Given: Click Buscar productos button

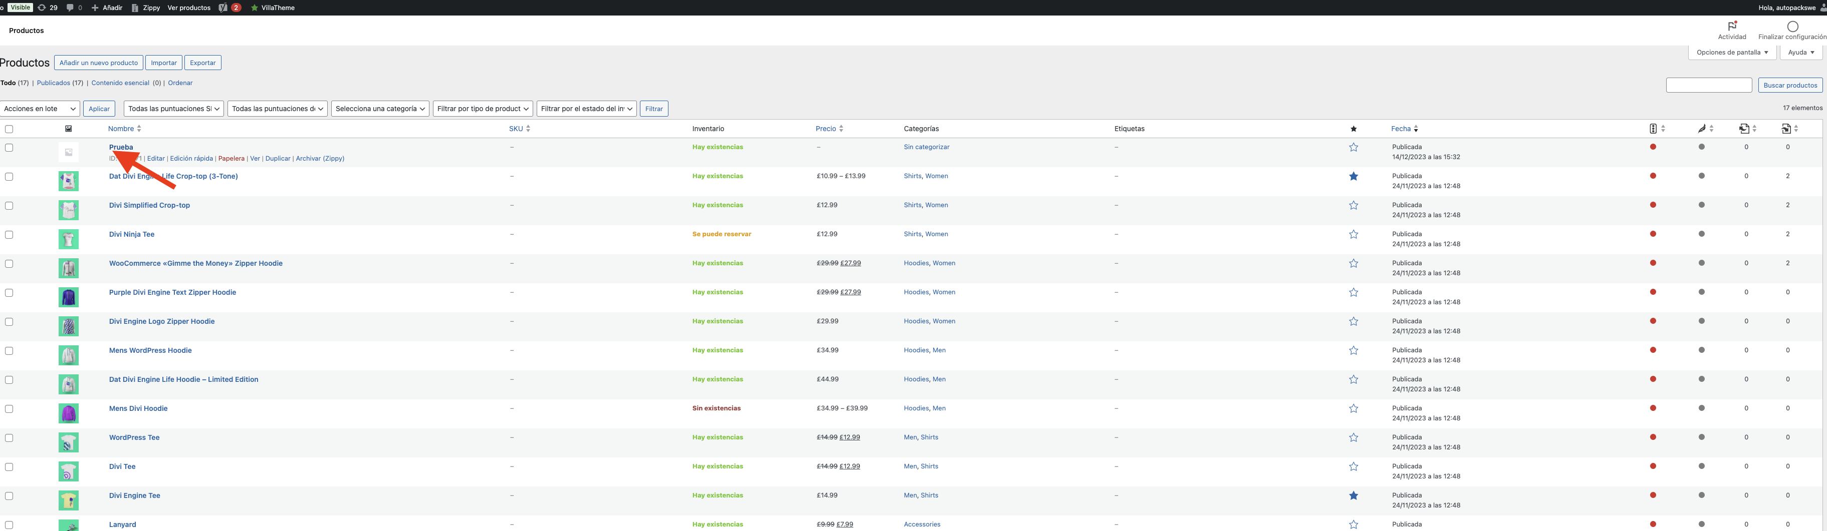Looking at the screenshot, I should coord(1790,86).
